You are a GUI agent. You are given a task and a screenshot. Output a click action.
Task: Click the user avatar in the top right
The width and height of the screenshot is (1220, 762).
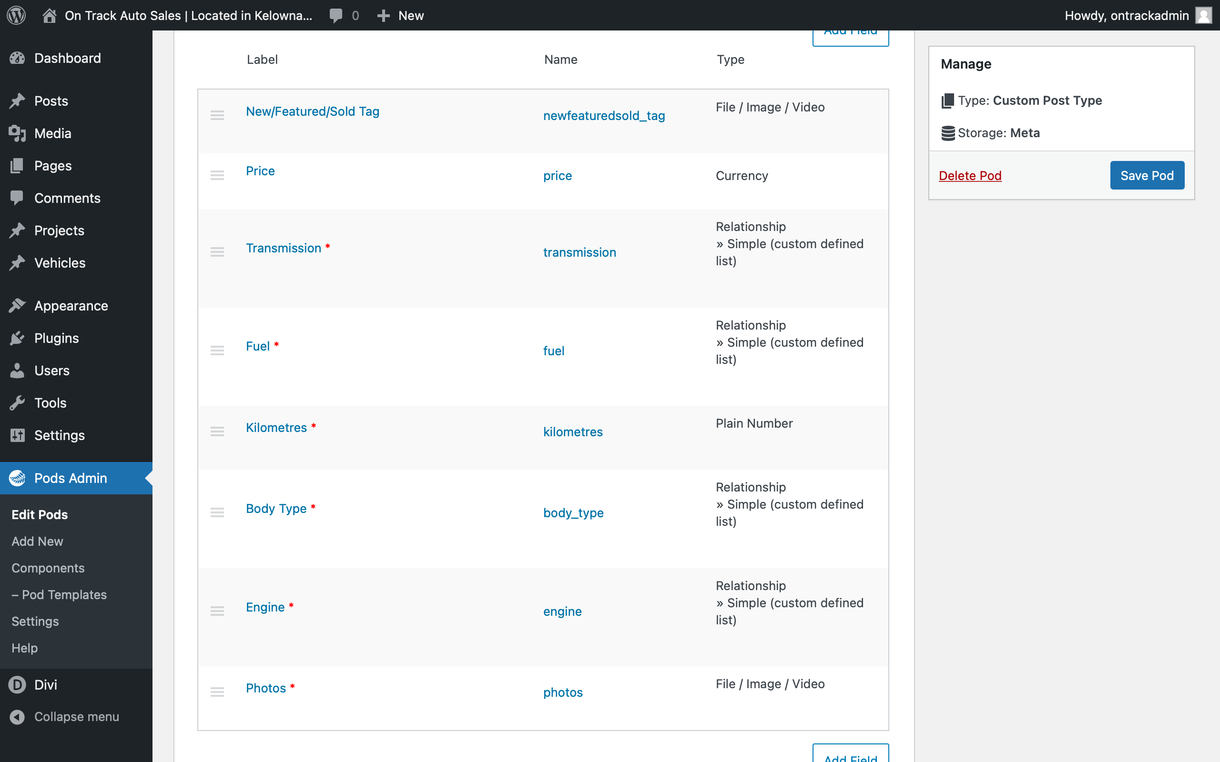(1204, 15)
